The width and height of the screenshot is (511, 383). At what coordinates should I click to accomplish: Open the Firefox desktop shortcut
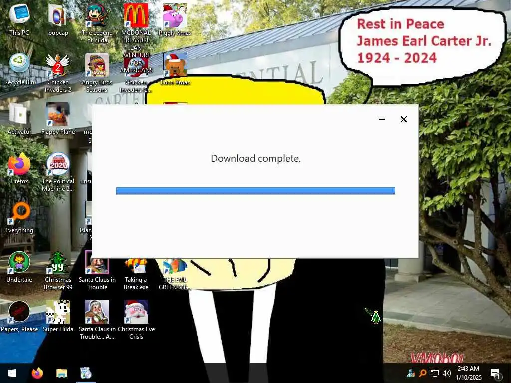(19, 168)
